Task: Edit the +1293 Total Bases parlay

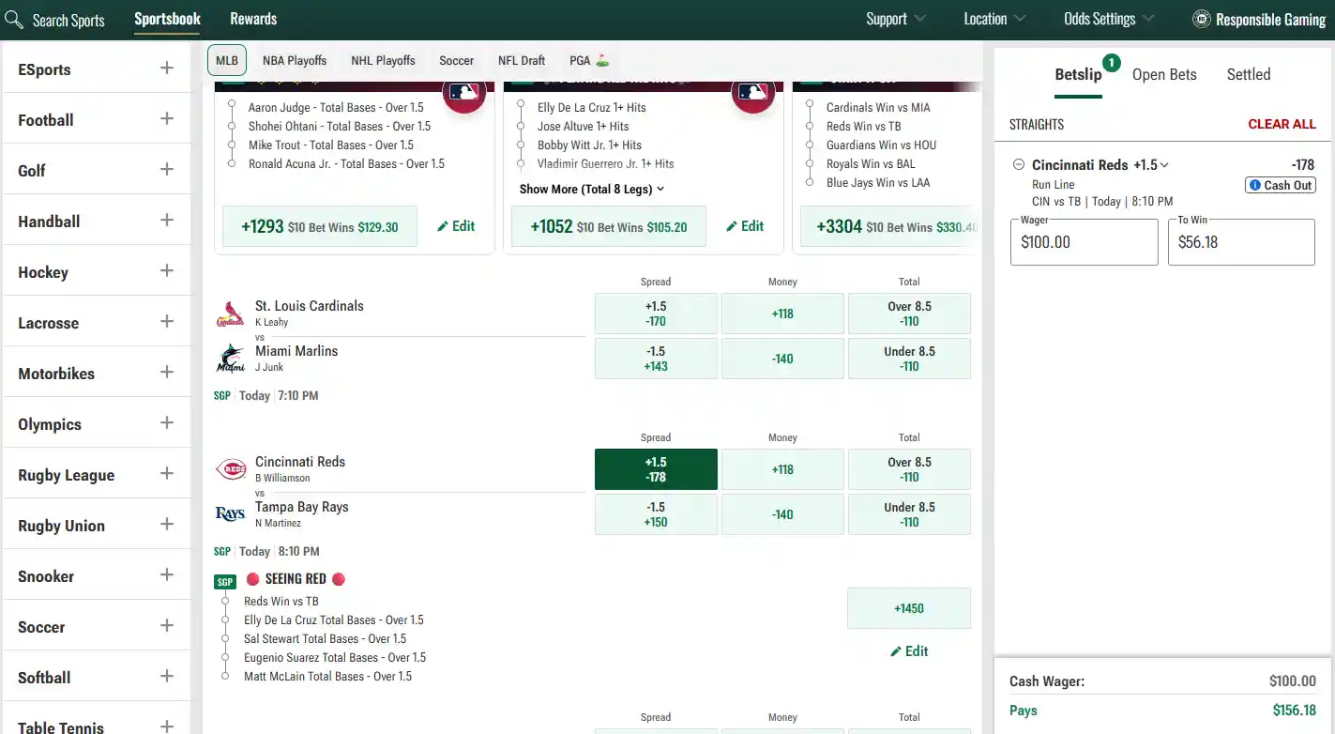Action: pyautogui.click(x=456, y=226)
